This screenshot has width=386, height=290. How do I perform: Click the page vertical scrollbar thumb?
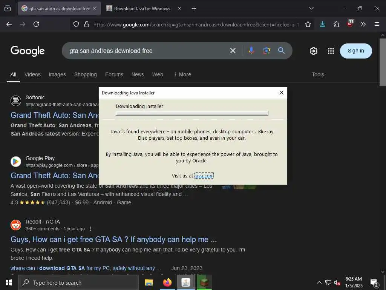383,62
